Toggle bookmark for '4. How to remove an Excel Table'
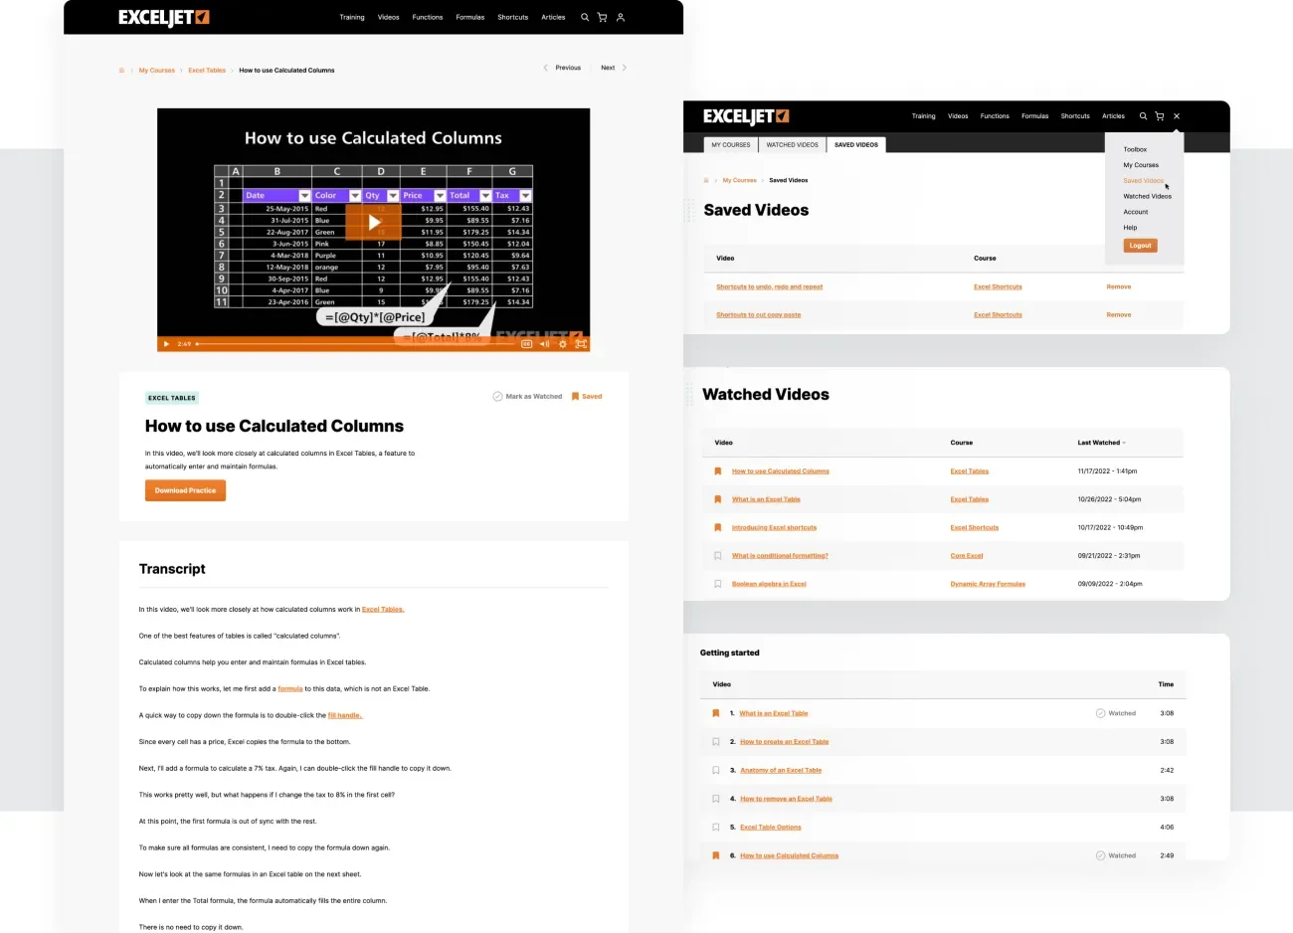 click(x=715, y=799)
